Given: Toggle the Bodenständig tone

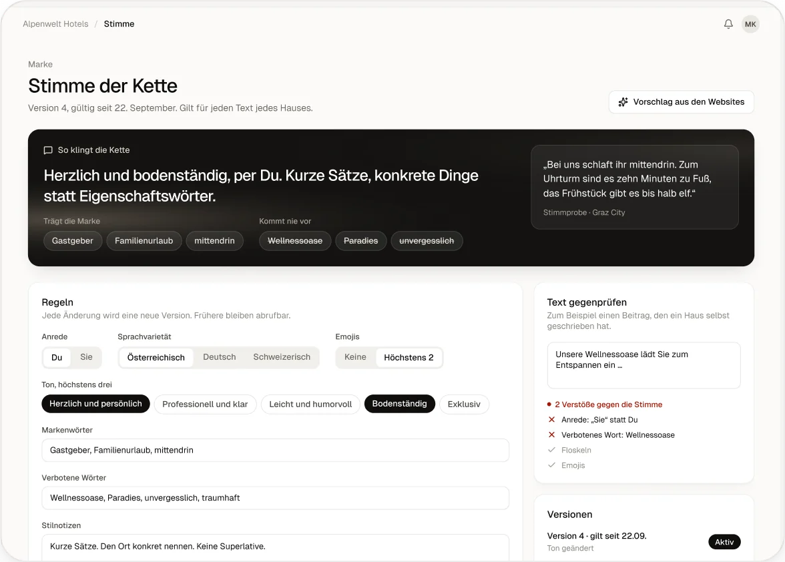Looking at the screenshot, I should click(399, 404).
